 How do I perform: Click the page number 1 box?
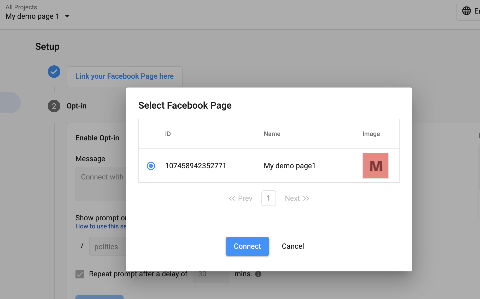(268, 198)
